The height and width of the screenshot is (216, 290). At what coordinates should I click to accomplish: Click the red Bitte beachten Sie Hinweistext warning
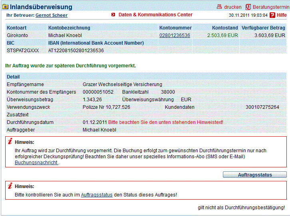coord(166,122)
